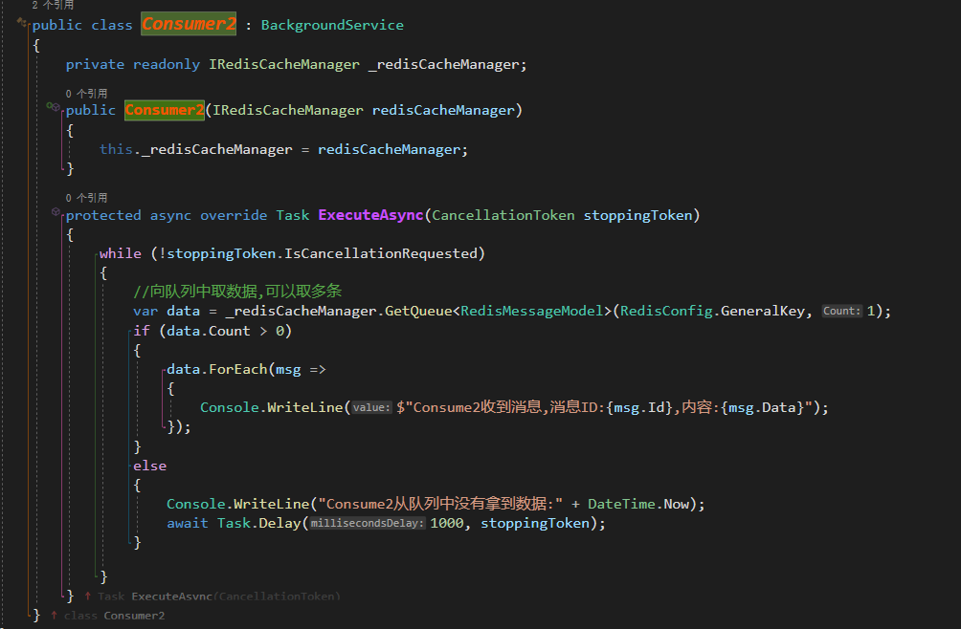This screenshot has width=961, height=629.
Task: Click '{msg.Data}' in the interpolated string
Action: (762, 407)
